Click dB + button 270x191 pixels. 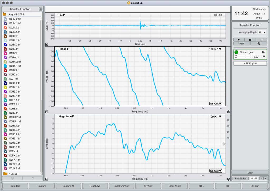tap(201, 186)
